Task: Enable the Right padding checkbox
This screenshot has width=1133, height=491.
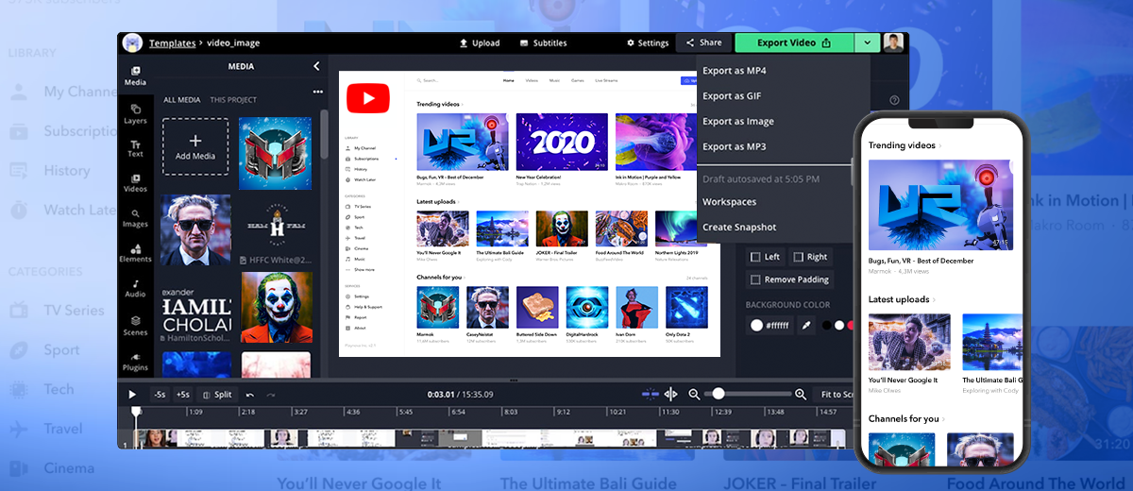Action: [798, 257]
